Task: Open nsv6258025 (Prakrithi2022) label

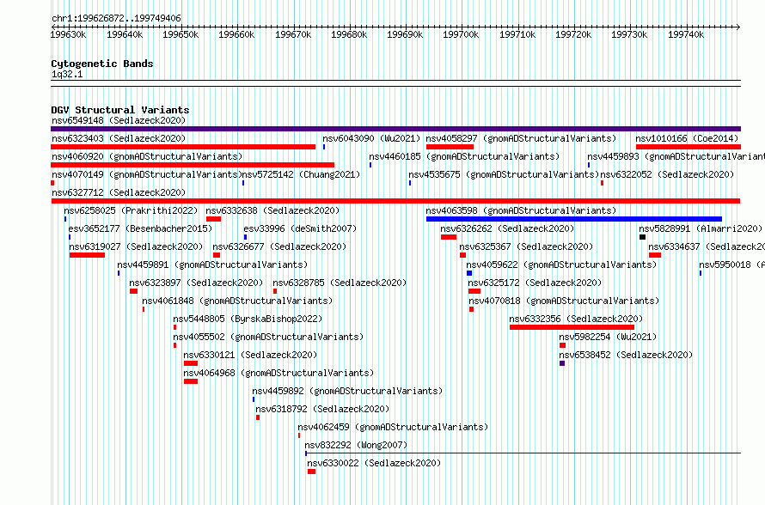Action: 131,210
